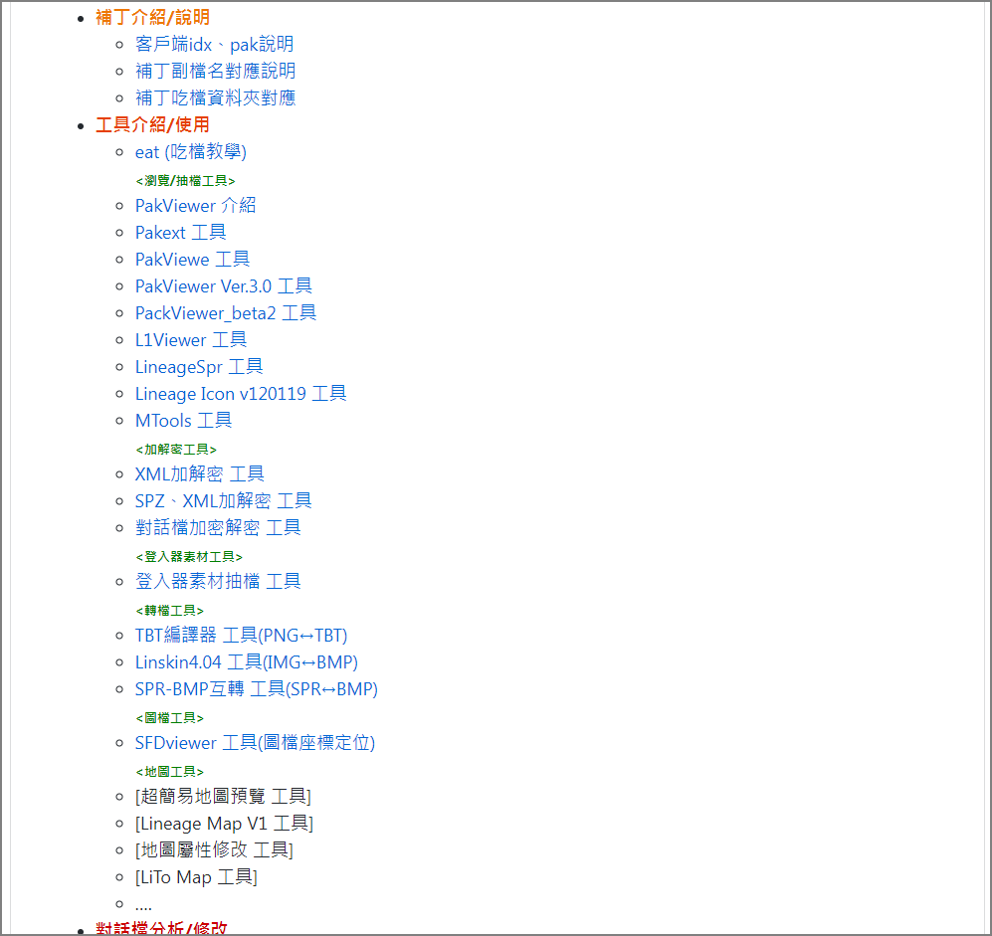
Task: Click the [地圖屬性修改 工具] entry
Action: (214, 850)
